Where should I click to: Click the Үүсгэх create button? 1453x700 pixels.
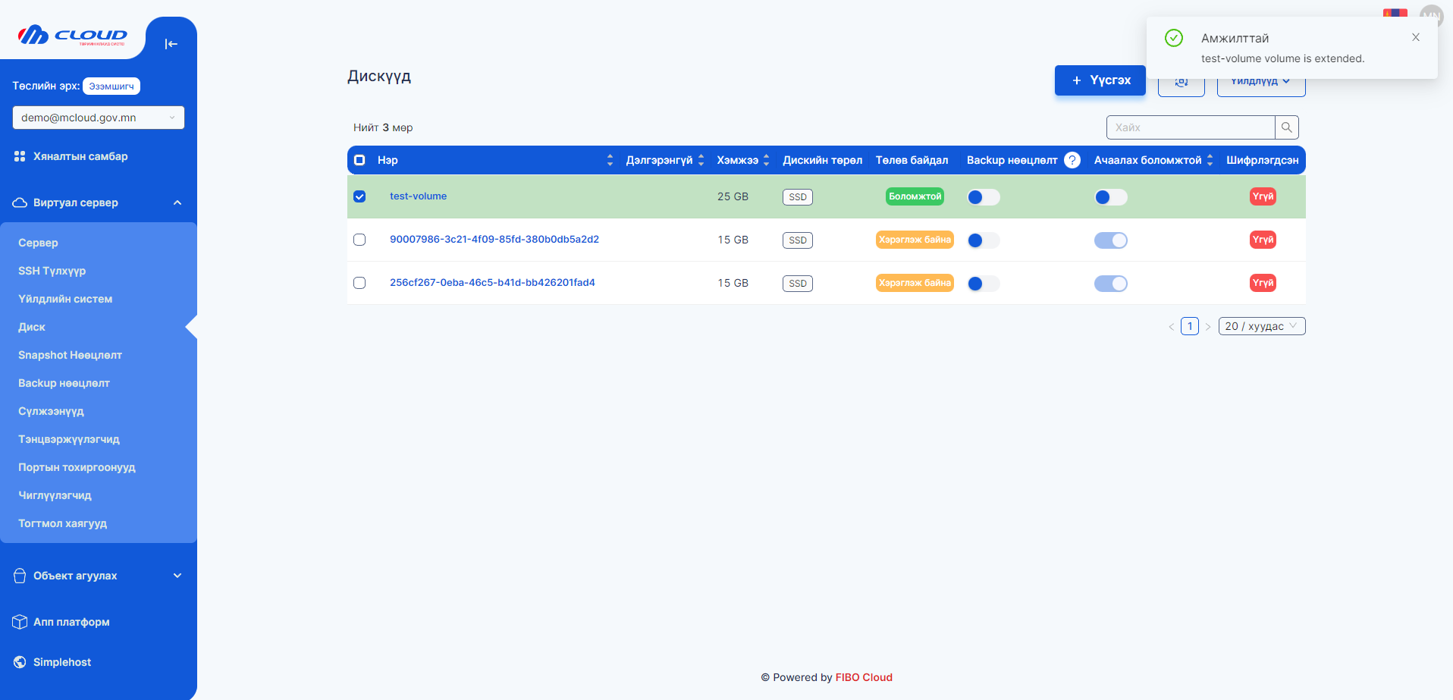1100,80
